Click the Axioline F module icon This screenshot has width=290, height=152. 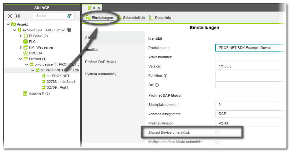coord(26,93)
